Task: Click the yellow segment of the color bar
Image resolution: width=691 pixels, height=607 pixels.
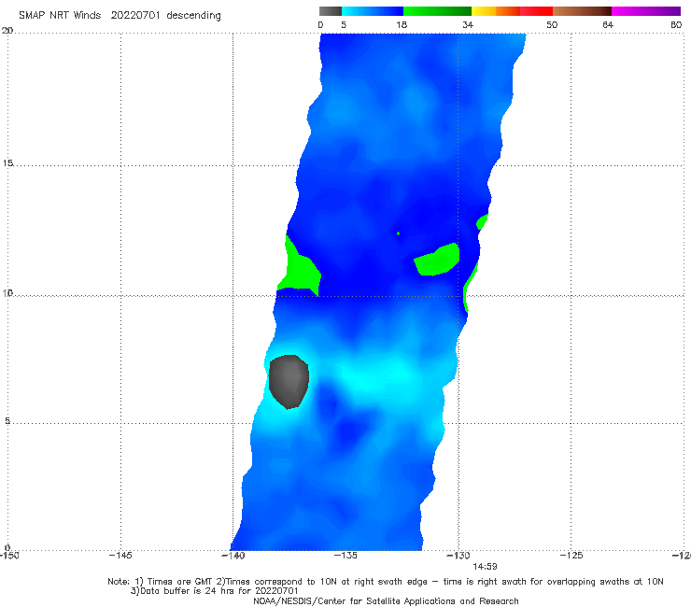Action: pyautogui.click(x=484, y=11)
